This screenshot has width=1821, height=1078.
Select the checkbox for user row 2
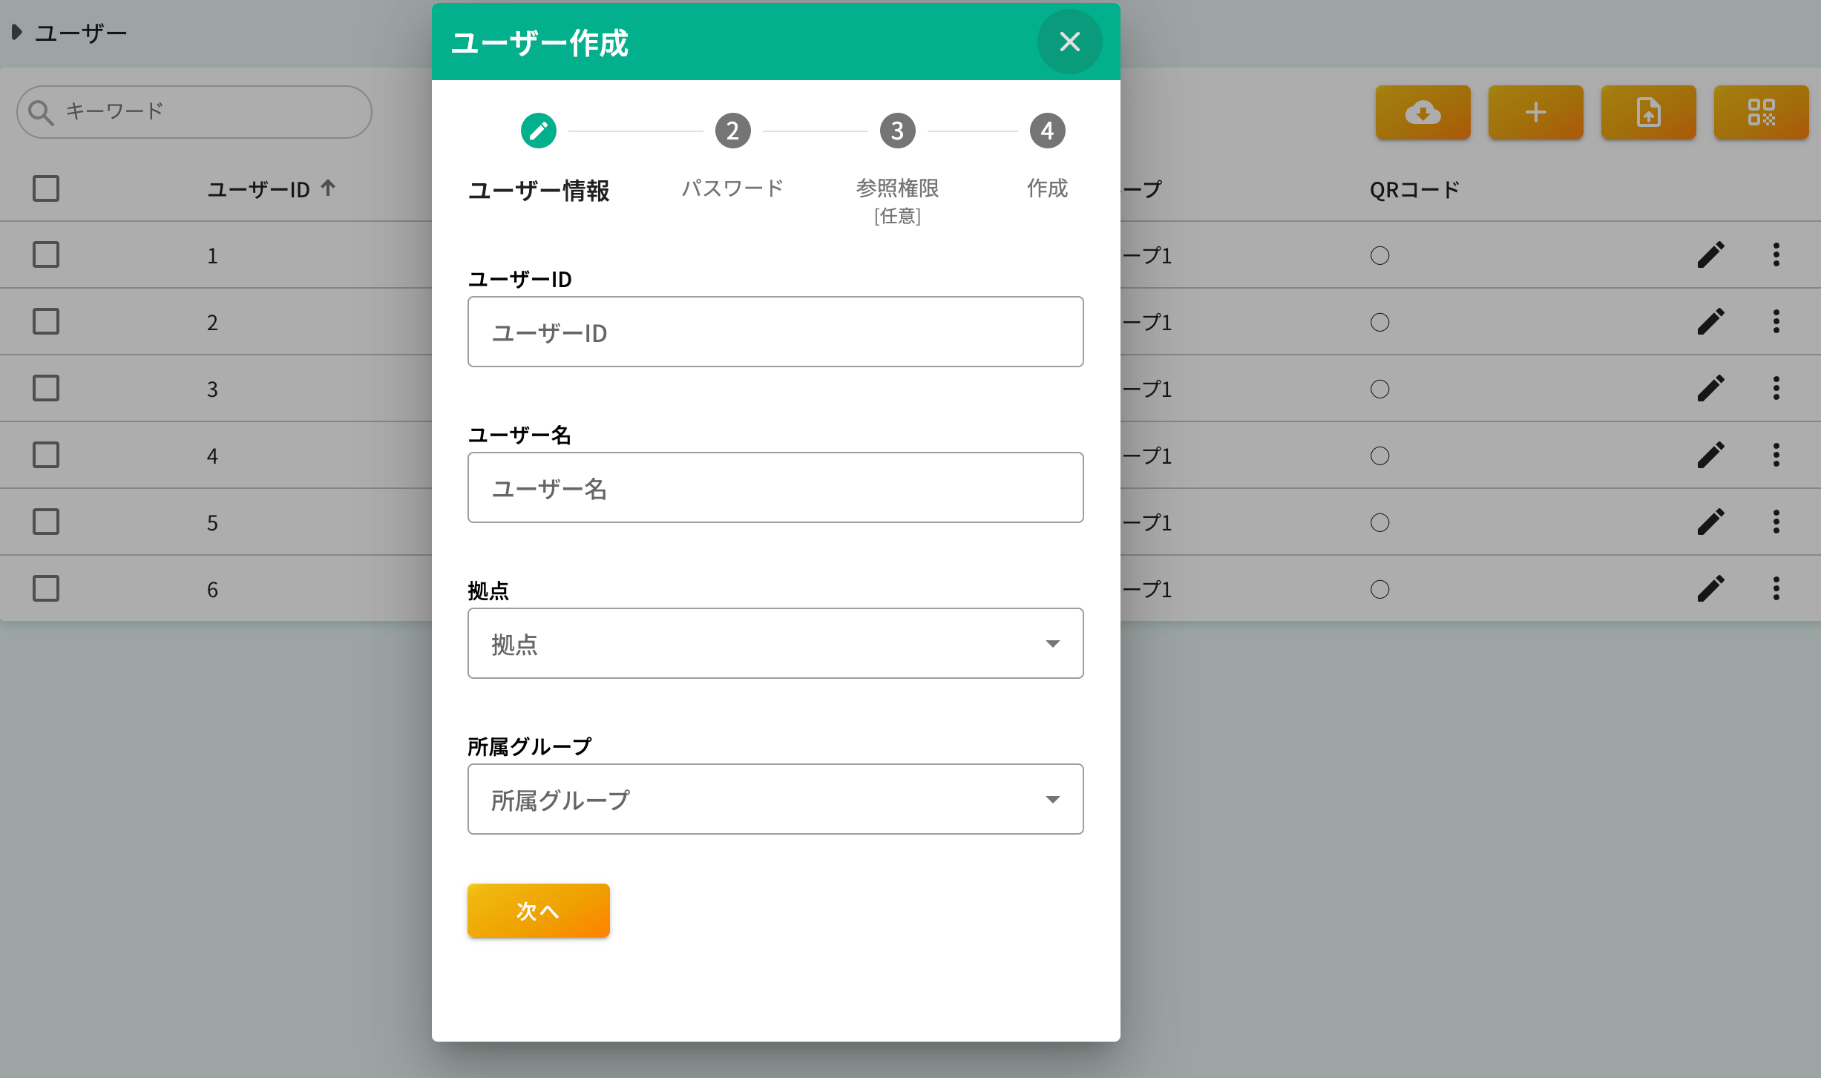point(45,321)
